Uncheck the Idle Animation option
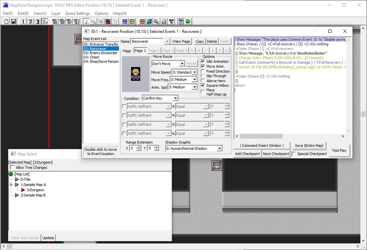Screen dimensions: 367x250 (x=203, y=62)
